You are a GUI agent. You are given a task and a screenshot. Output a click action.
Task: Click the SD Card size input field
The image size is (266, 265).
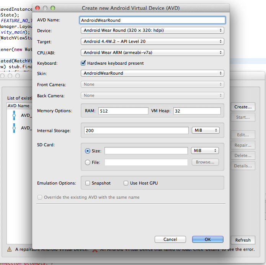pos(146,151)
